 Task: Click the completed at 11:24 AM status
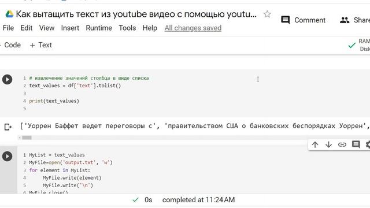[198, 200]
